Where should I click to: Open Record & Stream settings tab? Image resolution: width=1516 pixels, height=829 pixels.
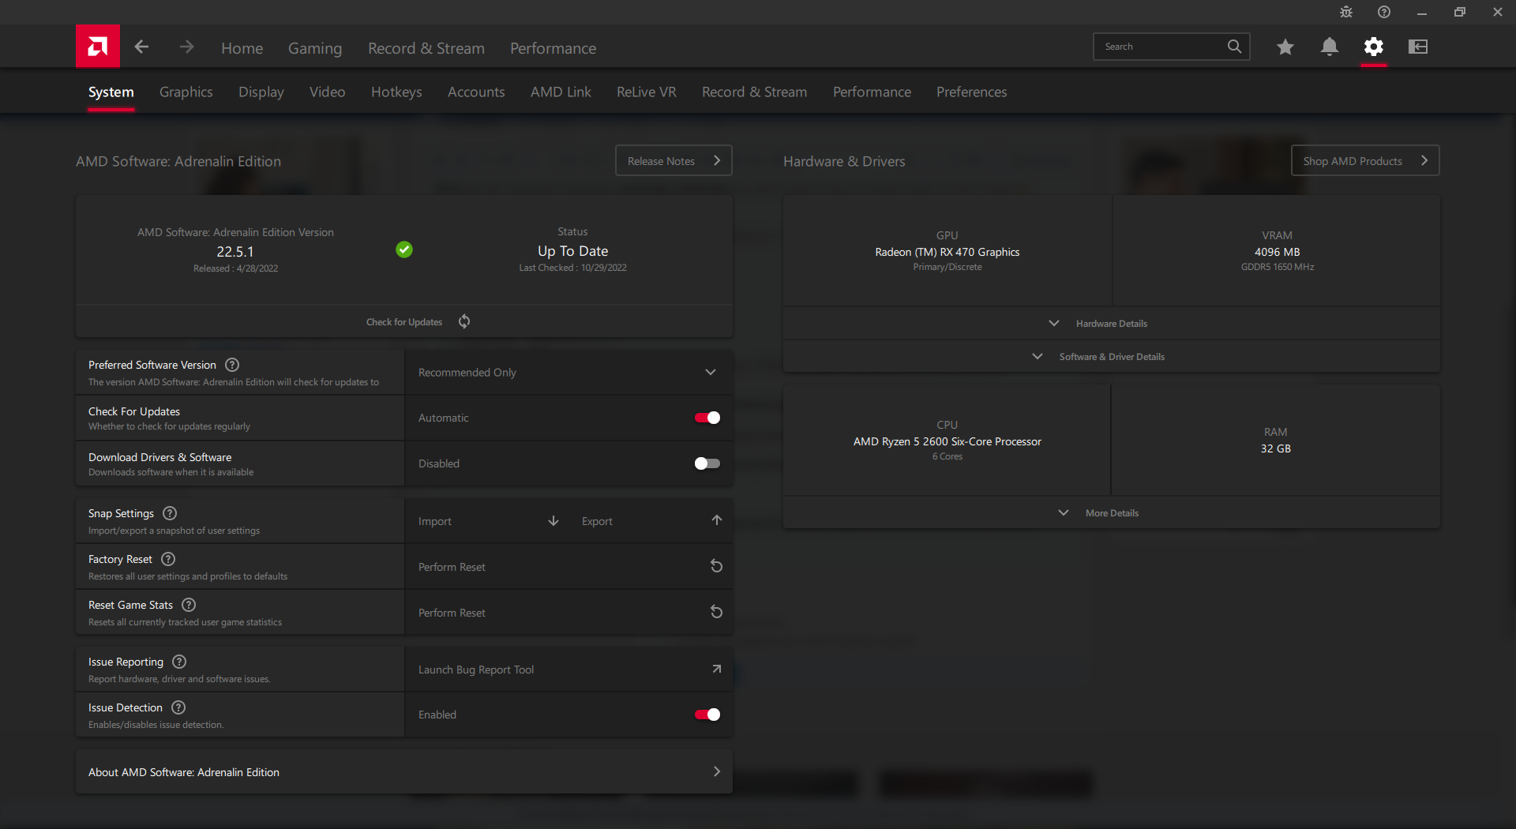755,92
